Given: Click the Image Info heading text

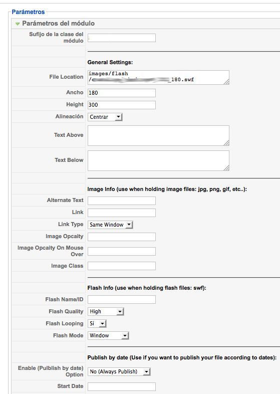Looking at the screenshot, I should (x=167, y=189).
